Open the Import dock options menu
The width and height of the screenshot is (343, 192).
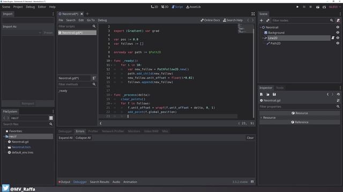tap(53, 14)
